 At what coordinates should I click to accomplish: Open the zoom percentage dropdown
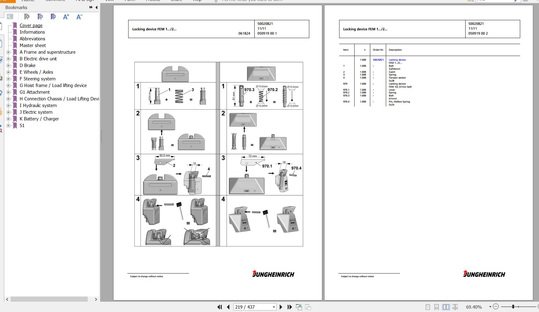click(x=490, y=307)
